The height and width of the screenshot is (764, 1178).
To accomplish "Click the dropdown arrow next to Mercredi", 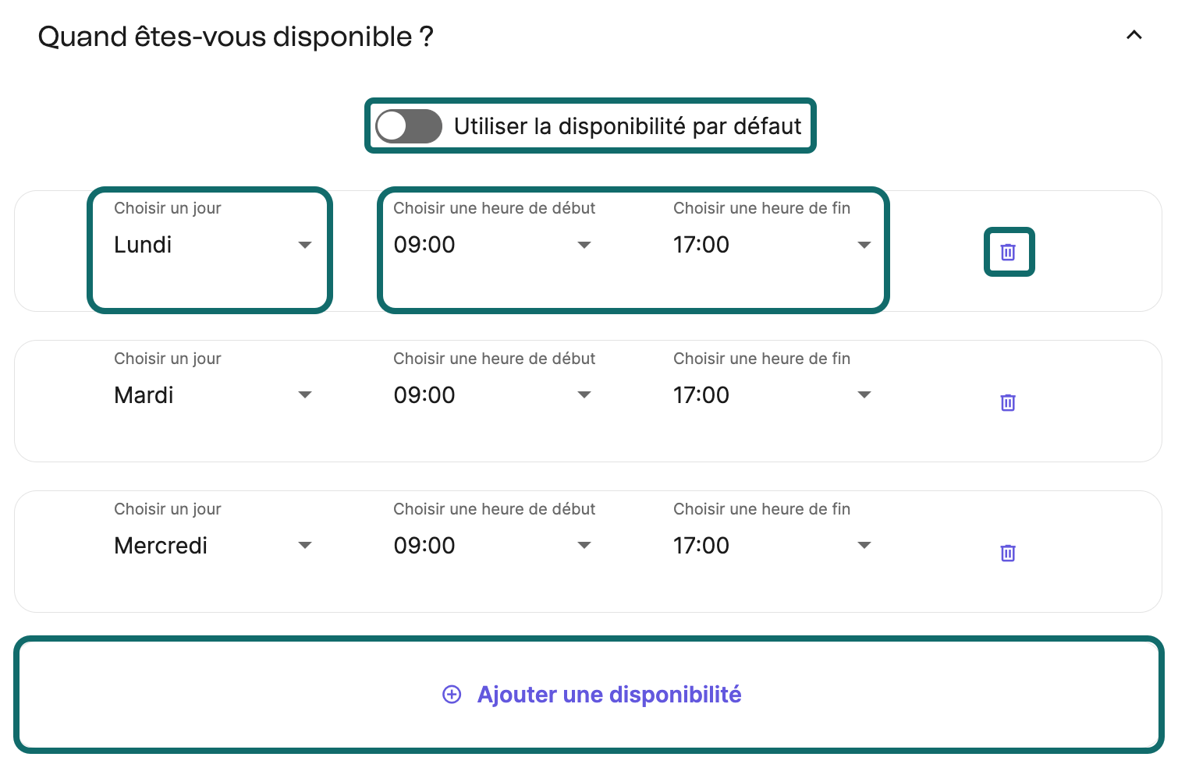I will (305, 546).
